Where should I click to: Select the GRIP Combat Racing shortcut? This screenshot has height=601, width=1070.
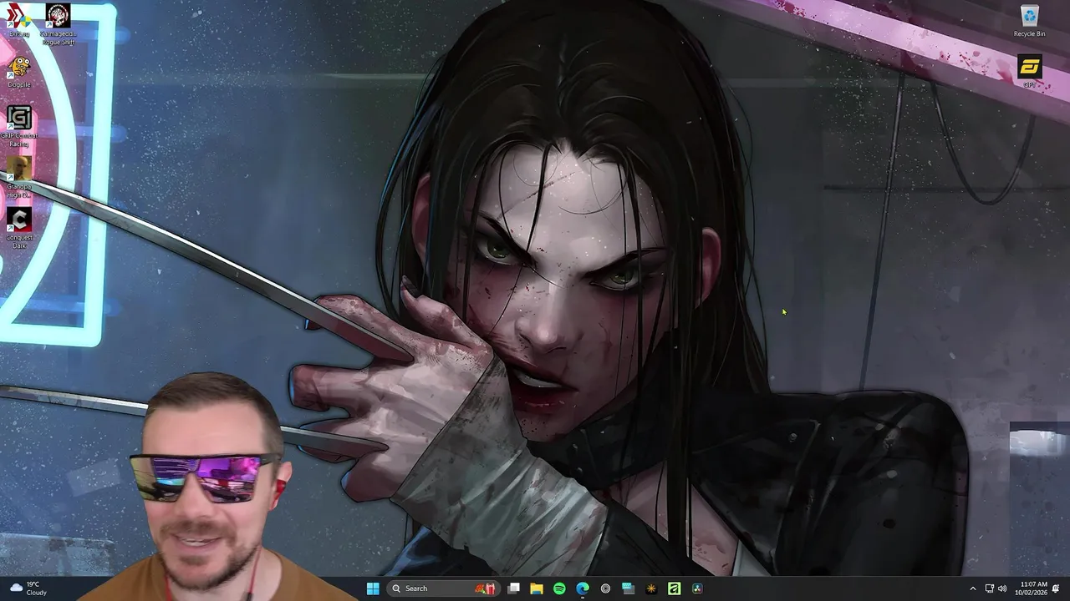(x=18, y=126)
